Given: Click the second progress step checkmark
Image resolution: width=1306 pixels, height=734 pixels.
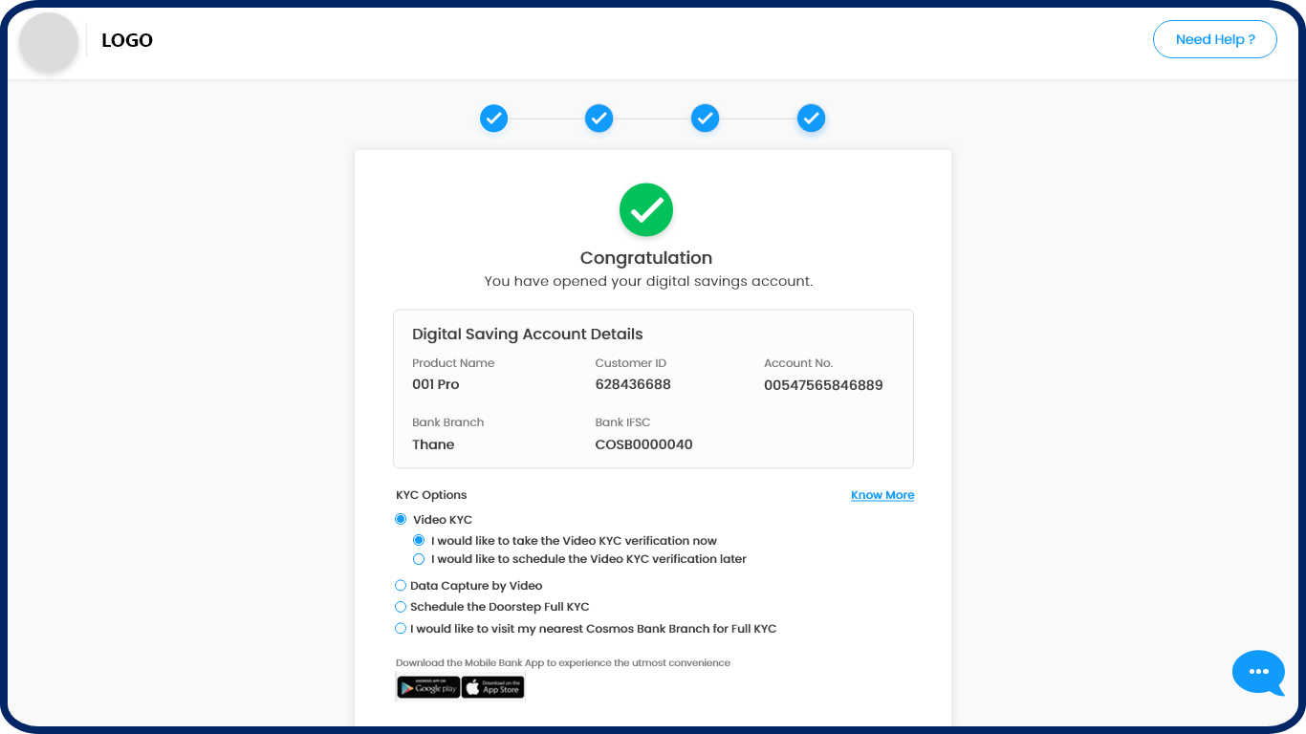Looking at the screenshot, I should tap(599, 119).
